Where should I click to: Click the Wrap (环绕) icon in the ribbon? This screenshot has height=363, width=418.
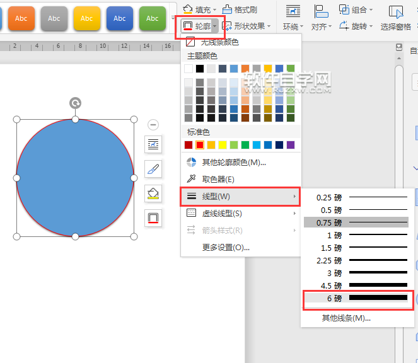(293, 11)
